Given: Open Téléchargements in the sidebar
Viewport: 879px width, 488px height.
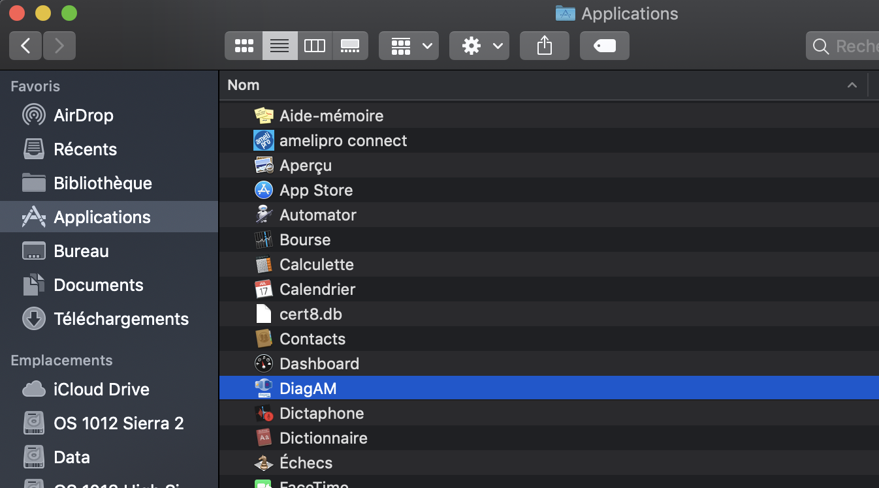Looking at the screenshot, I should (x=121, y=319).
